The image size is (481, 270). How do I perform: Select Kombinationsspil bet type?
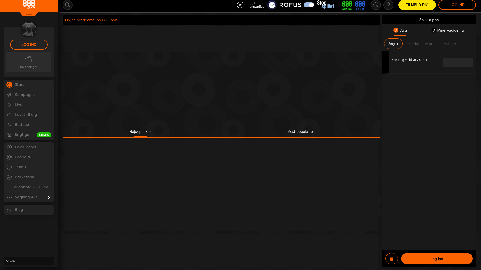pyautogui.click(x=421, y=44)
